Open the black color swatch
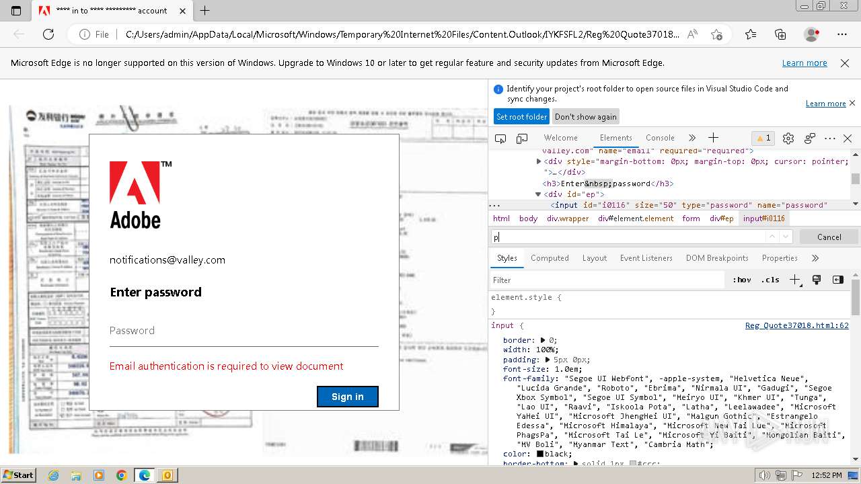Image resolution: width=861 pixels, height=484 pixels. coord(539,454)
